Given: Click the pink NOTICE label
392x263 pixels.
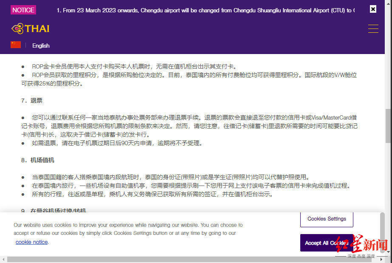Looking at the screenshot, I should (23, 10).
